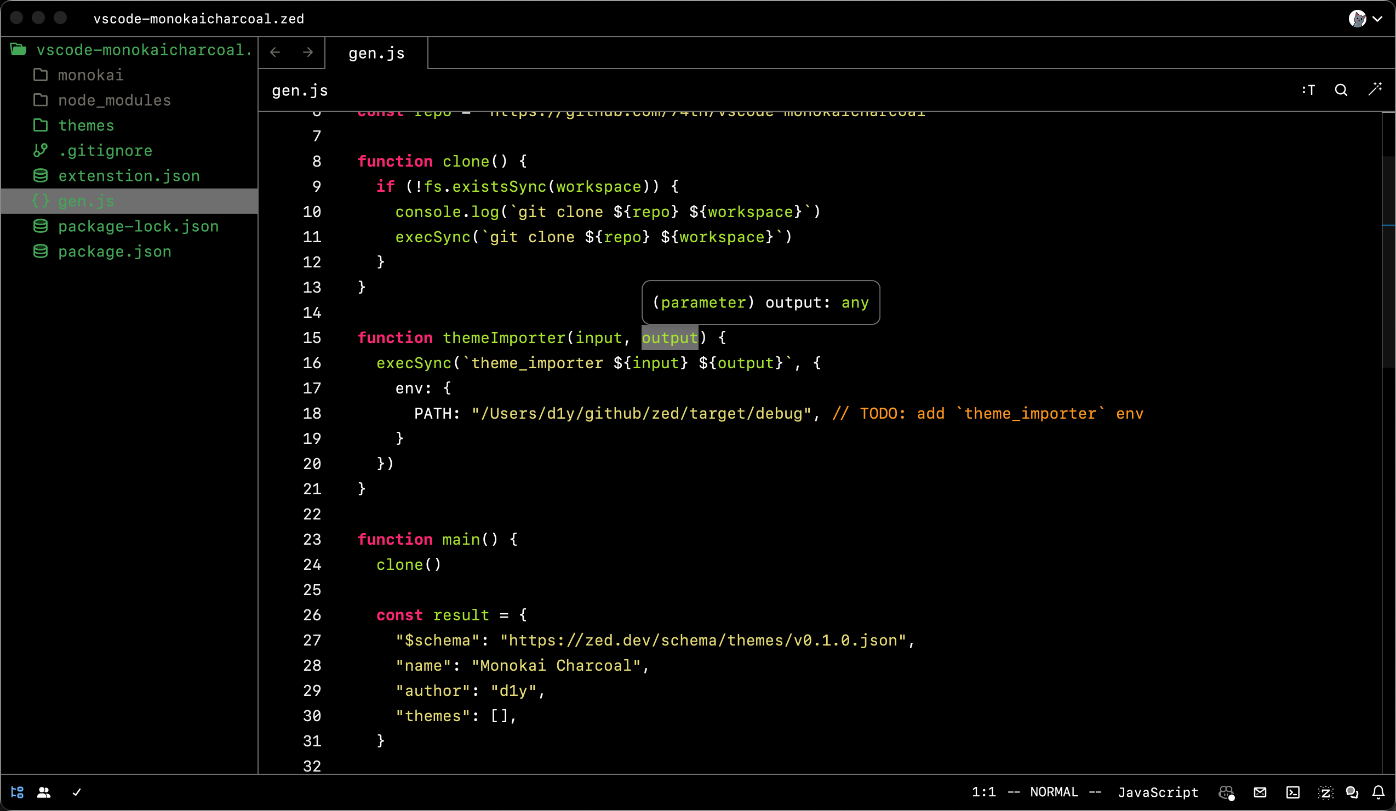The height and width of the screenshot is (811, 1396).
Task: Click the JavaScript language selector
Action: pyautogui.click(x=1157, y=792)
